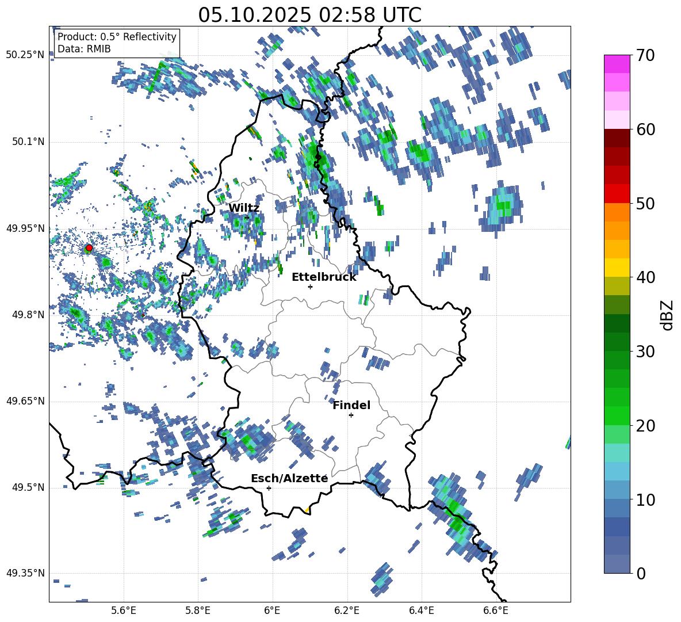681x622 pixels.
Task: Click the 50.25°N latitude label
Action: click(25, 55)
